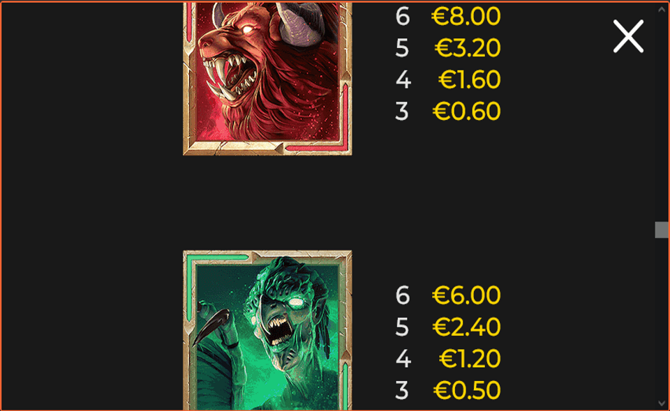The width and height of the screenshot is (670, 411).
Task: Close the paytable with the X icon
Action: (628, 36)
